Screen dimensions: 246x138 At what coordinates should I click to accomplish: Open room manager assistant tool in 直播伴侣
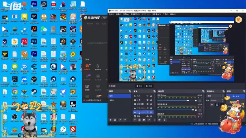pyautogui.click(x=98, y=67)
